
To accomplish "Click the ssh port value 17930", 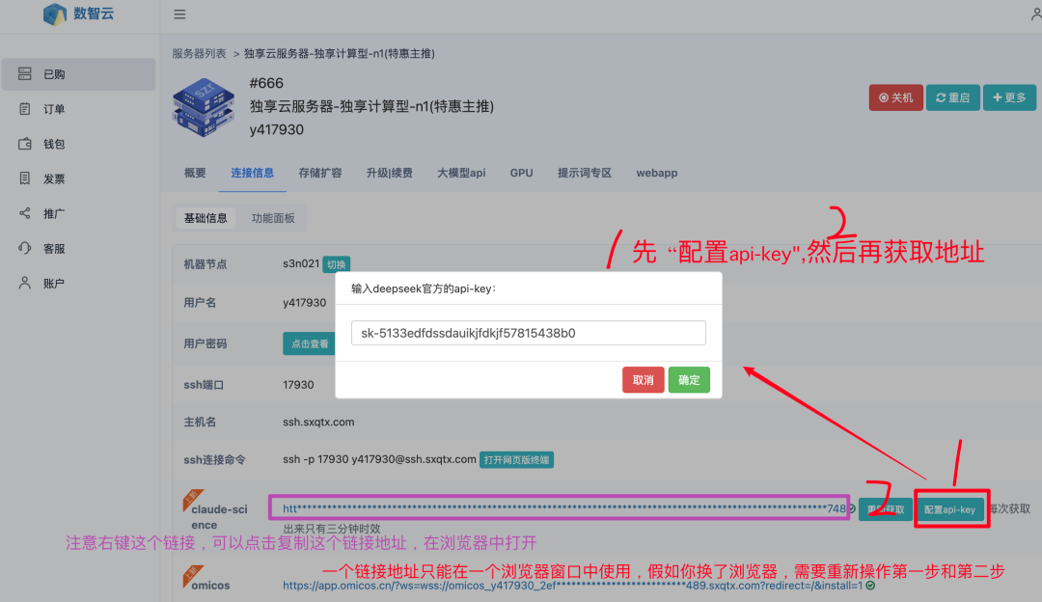I will (x=298, y=385).
